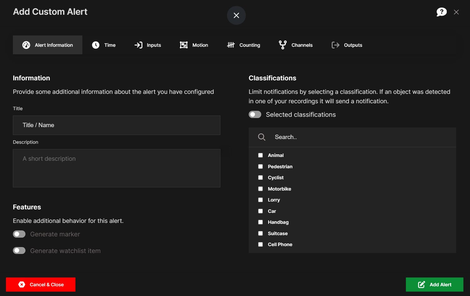
Task: Click the red Cancel & Close button
Action: click(x=41, y=284)
